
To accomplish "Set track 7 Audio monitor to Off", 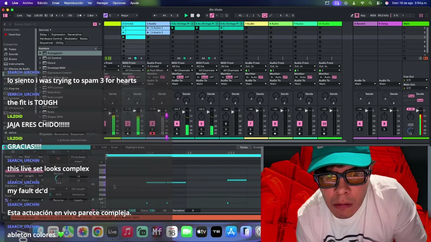I will pyautogui.click(x=261, y=77).
